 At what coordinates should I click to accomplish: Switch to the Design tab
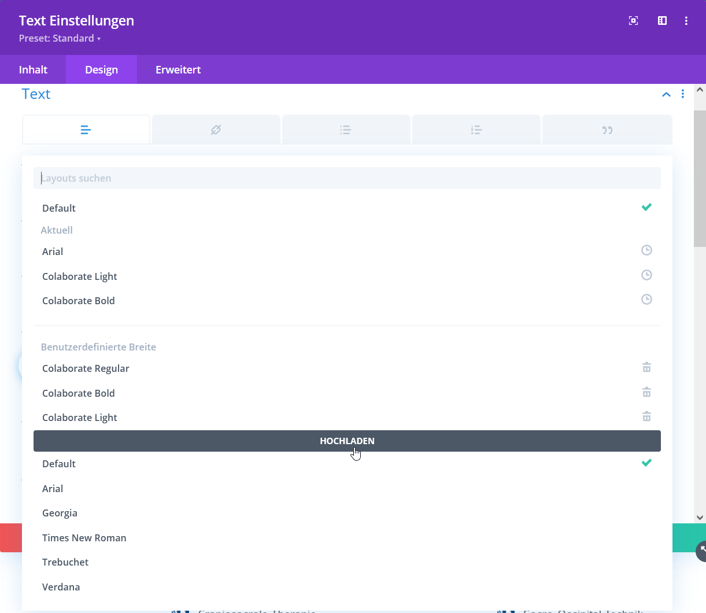101,69
